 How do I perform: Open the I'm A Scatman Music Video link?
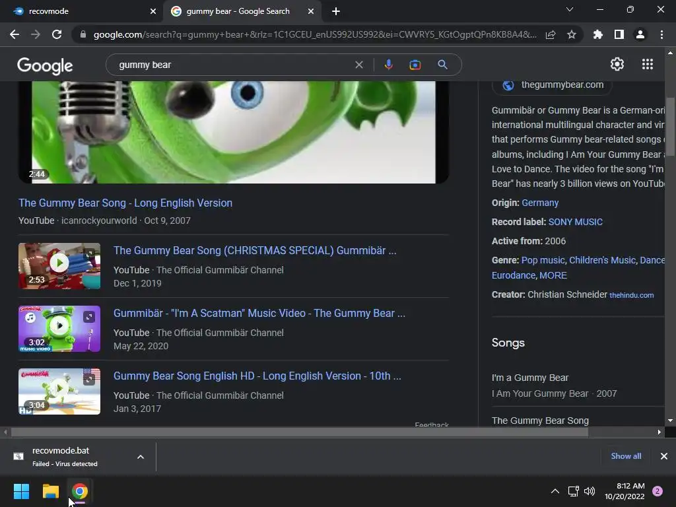(259, 313)
